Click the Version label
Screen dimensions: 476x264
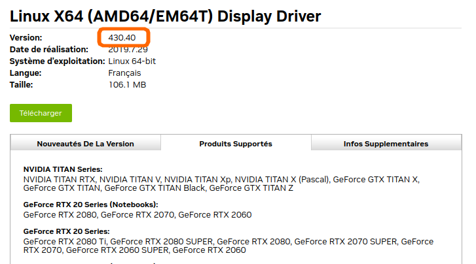[26, 38]
